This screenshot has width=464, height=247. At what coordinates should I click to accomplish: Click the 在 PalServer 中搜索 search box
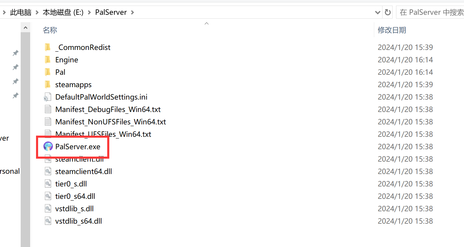(x=430, y=12)
